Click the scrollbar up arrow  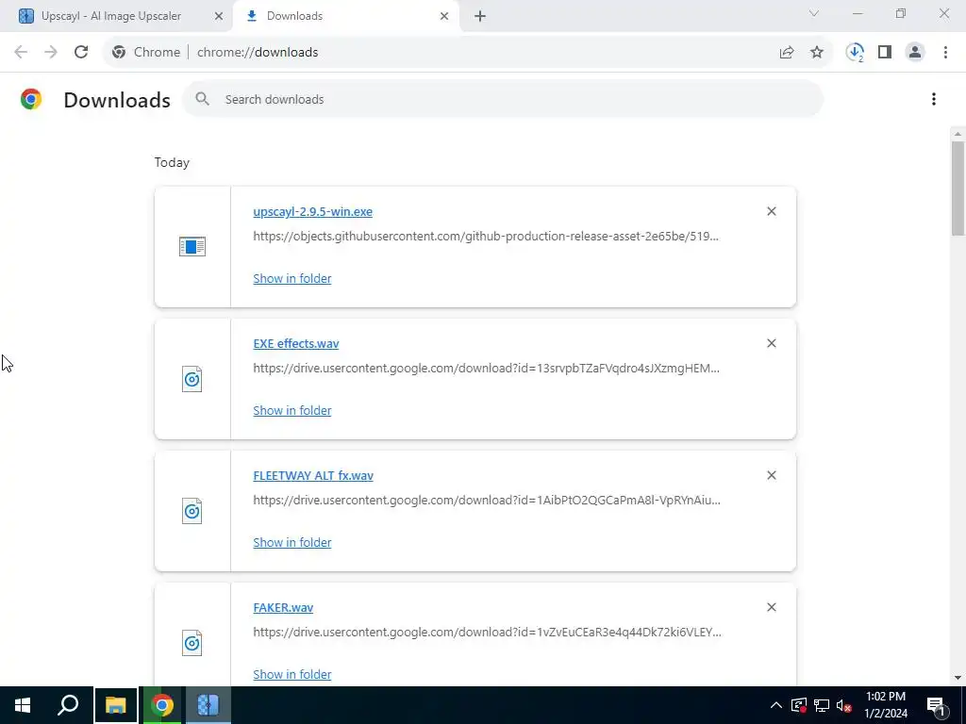point(958,134)
